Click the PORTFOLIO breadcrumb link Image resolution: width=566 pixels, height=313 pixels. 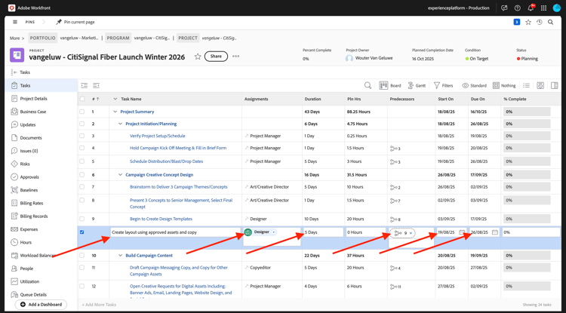(x=42, y=38)
